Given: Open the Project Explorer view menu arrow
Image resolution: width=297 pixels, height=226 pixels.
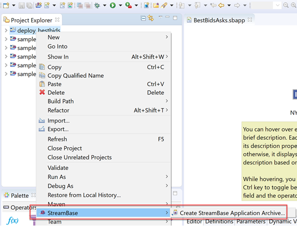Looking at the screenshot, I should [x=159, y=19].
